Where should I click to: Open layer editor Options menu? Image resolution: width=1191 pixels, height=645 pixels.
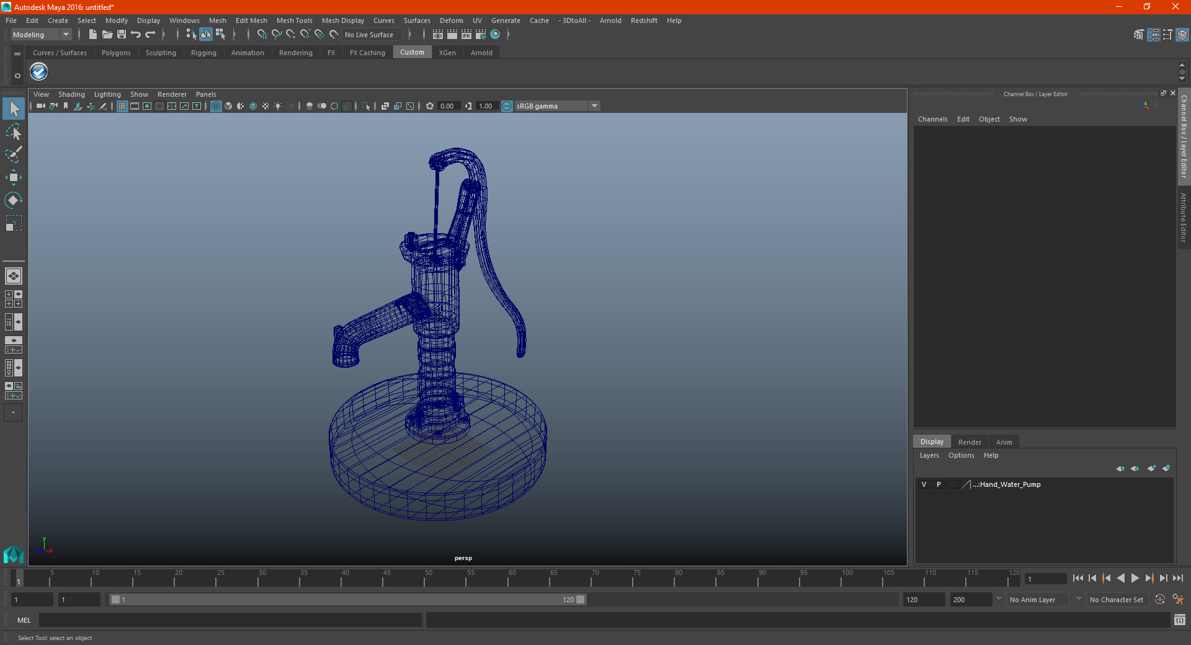tap(961, 455)
